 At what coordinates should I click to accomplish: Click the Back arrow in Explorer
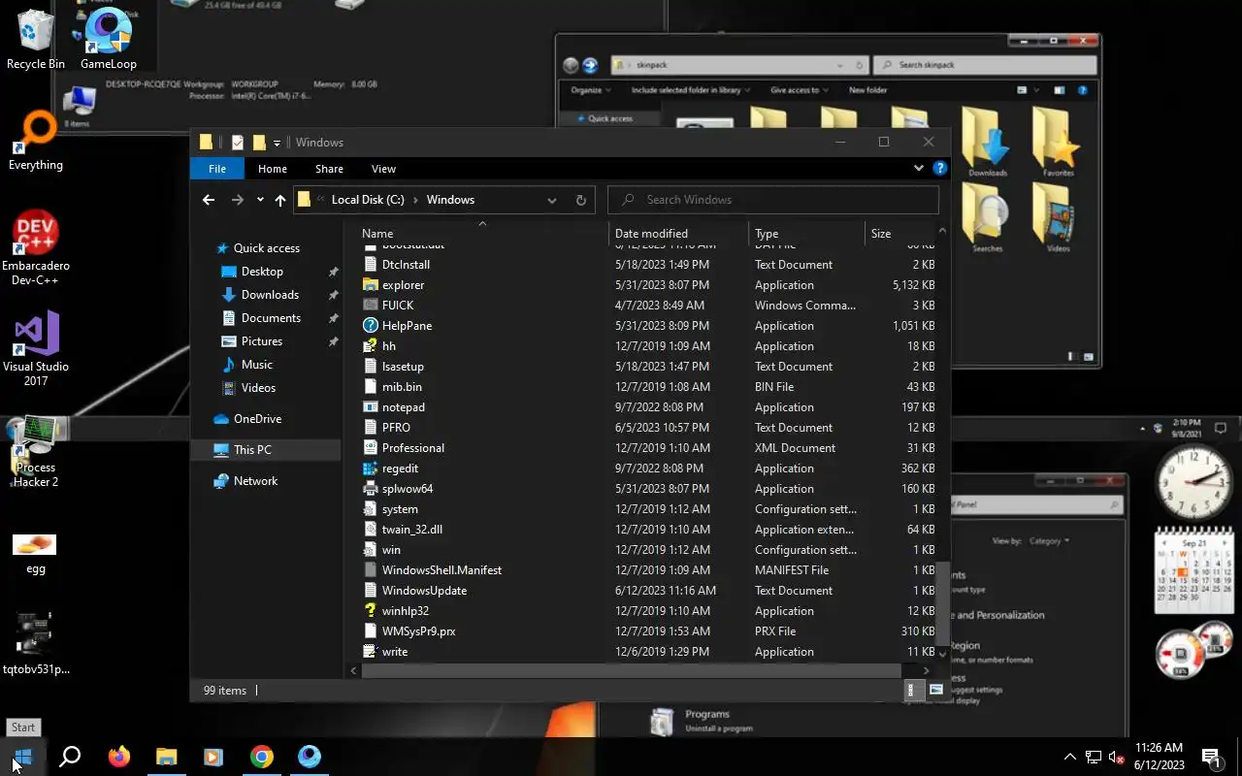(209, 200)
